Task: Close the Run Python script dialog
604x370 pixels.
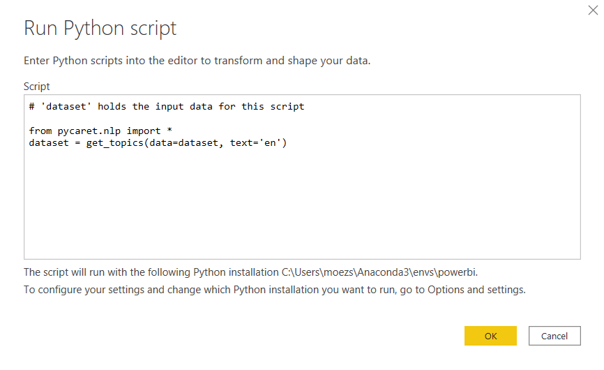Action: (592, 11)
